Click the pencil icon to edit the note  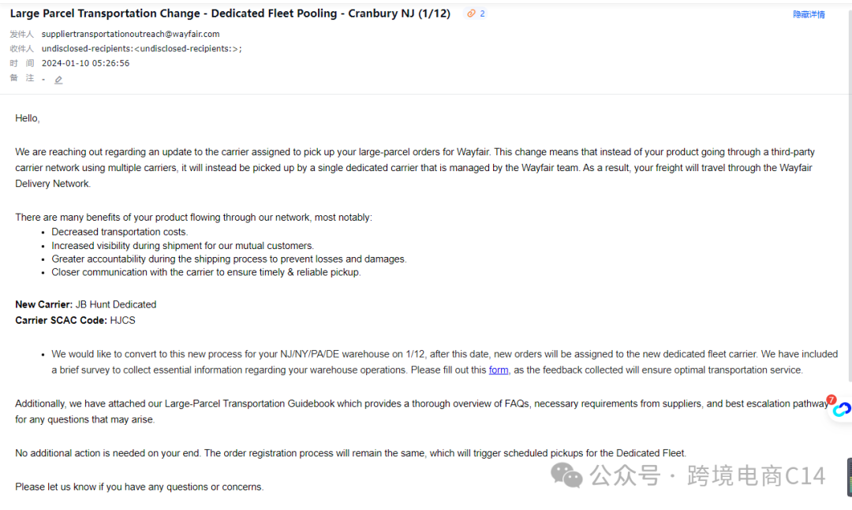pos(58,79)
